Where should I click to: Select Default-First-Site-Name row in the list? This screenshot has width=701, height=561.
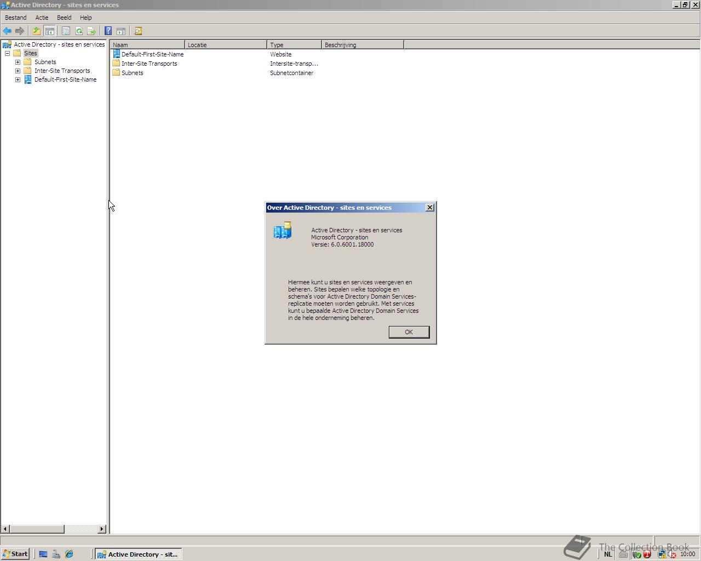coord(148,54)
